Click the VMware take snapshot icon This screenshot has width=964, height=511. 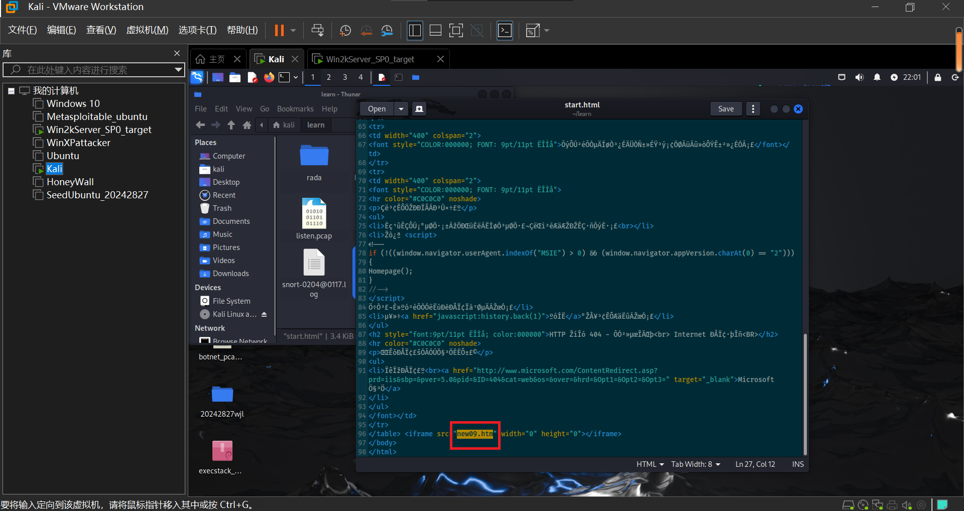(345, 31)
